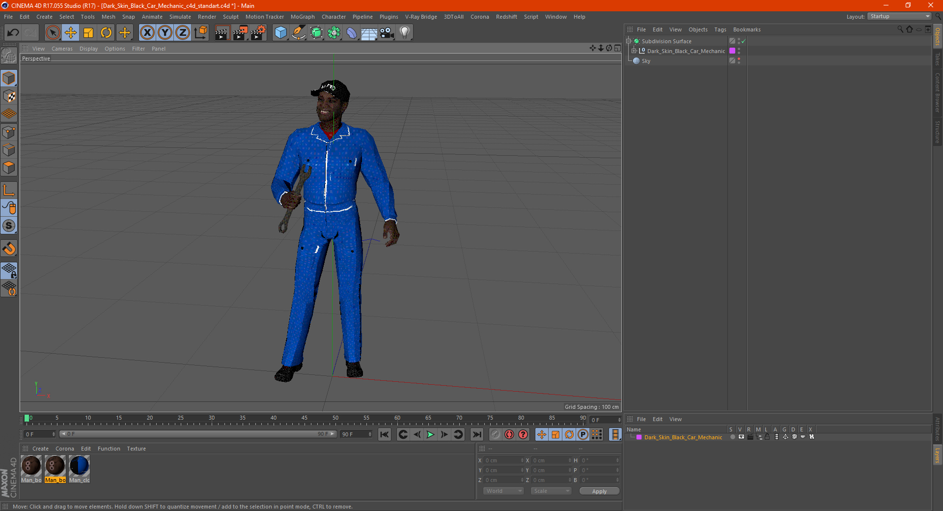943x511 pixels.
Task: Click position X coordinate field
Action: coord(504,460)
